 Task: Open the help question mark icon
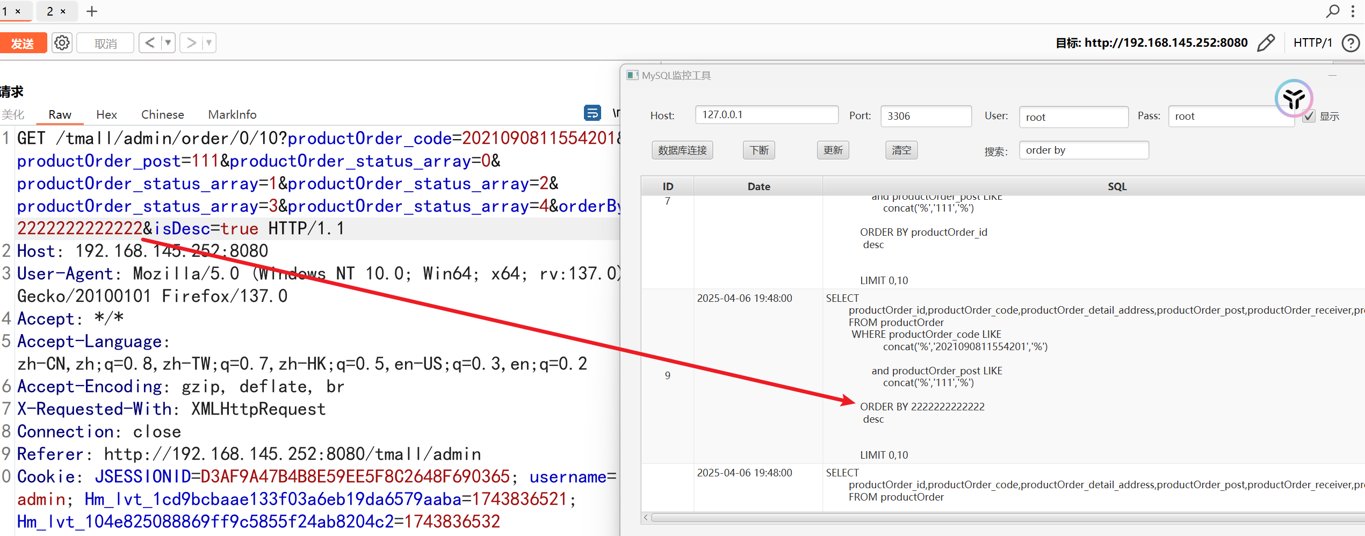pyautogui.click(x=1350, y=43)
